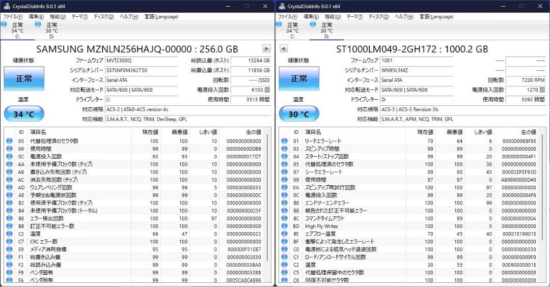
Task: Click status icon of 予期せぬ電源断回数 row
Action: click(x=10, y=195)
